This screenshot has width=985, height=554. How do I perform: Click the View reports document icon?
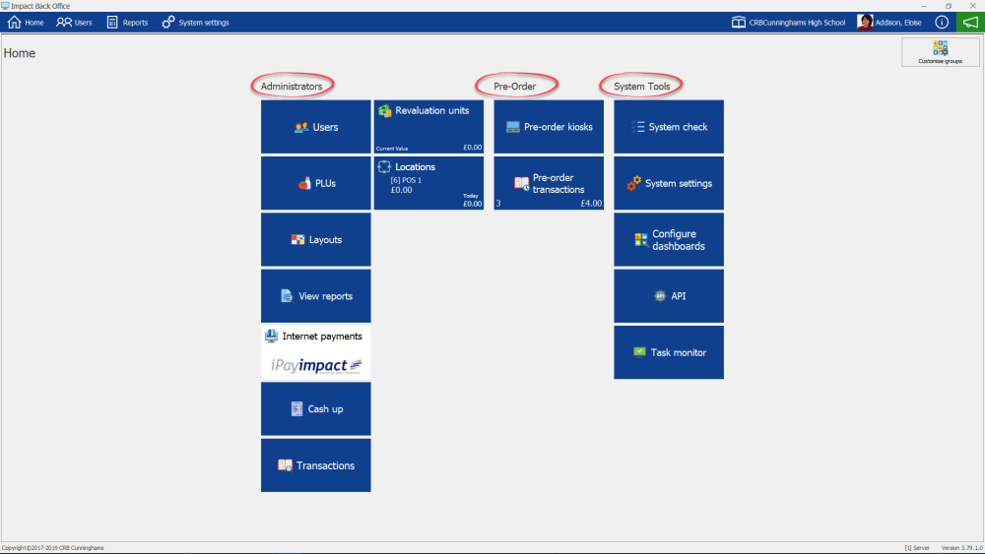point(287,296)
